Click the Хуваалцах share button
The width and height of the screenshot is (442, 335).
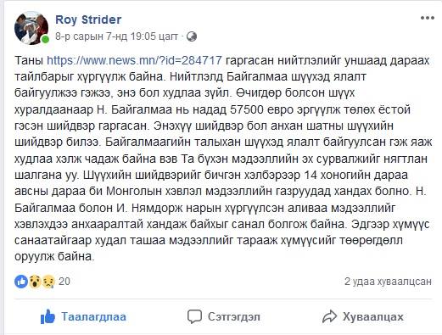coord(363,316)
